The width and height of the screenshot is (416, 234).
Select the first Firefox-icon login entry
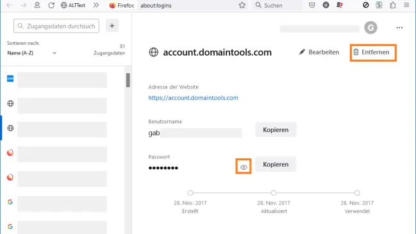(x=63, y=153)
